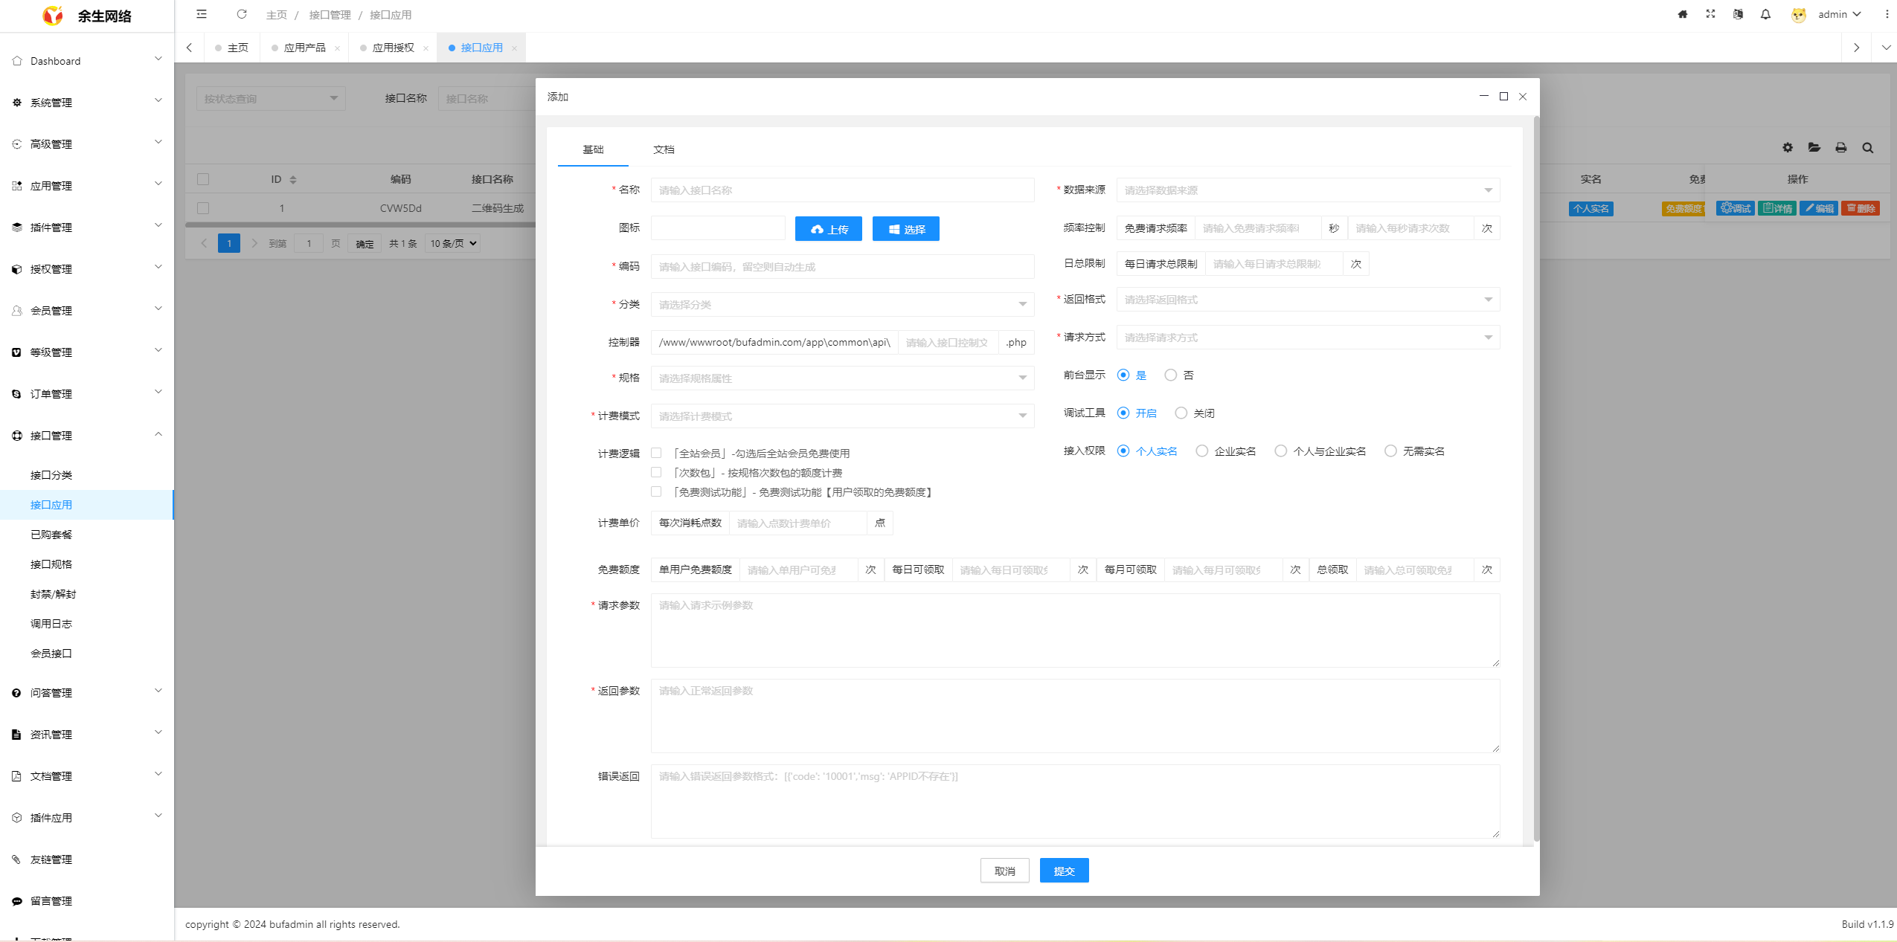Expand the 订单管理 sidebar menu
The image size is (1897, 942).
click(87, 394)
